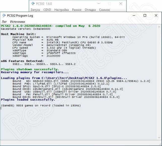Viewport: 162px width, 146px height.
Task: Click the 'Physical RAM = 8191 MB' line
Action: pos(35,40)
